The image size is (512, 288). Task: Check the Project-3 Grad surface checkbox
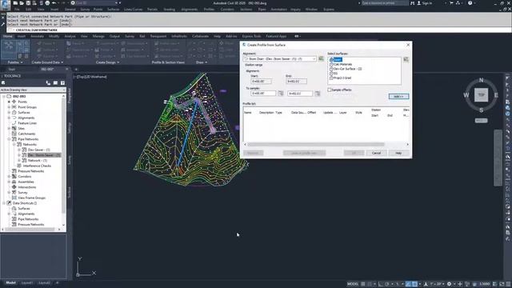click(331, 78)
